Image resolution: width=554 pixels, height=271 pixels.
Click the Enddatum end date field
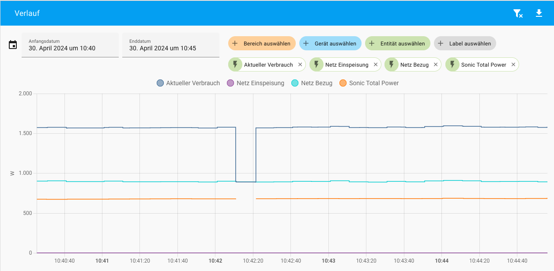point(171,45)
